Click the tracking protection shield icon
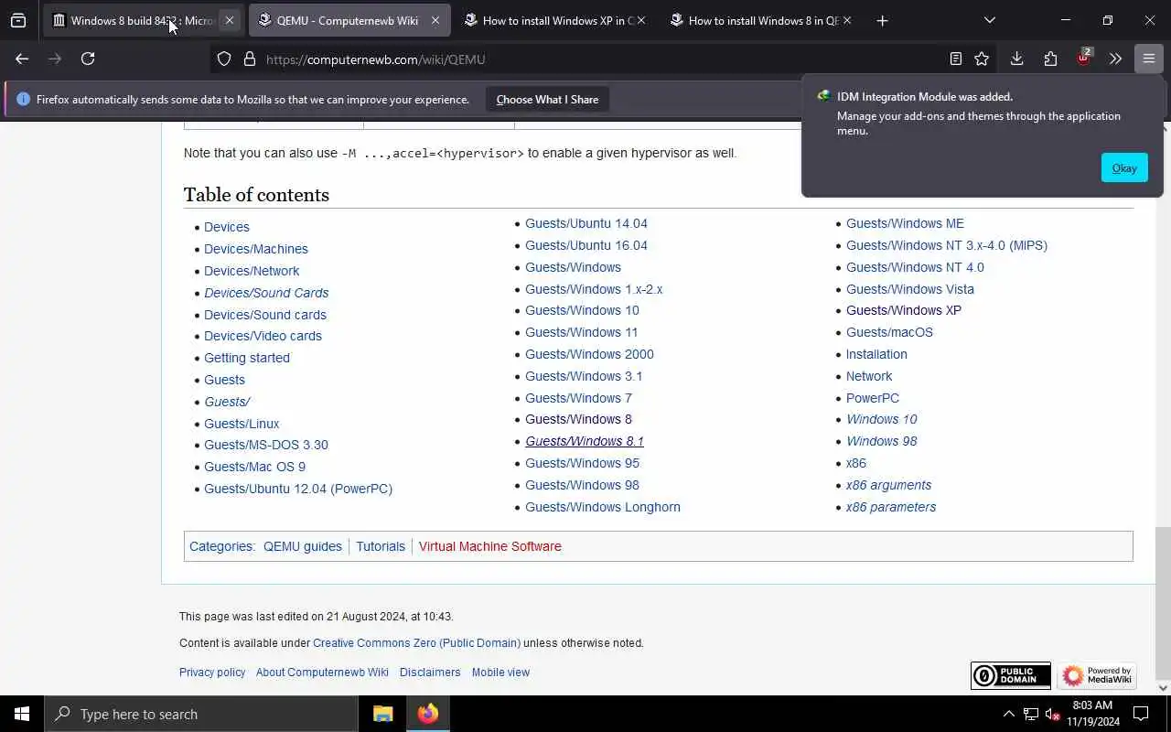The height and width of the screenshot is (732, 1171). click(x=224, y=59)
